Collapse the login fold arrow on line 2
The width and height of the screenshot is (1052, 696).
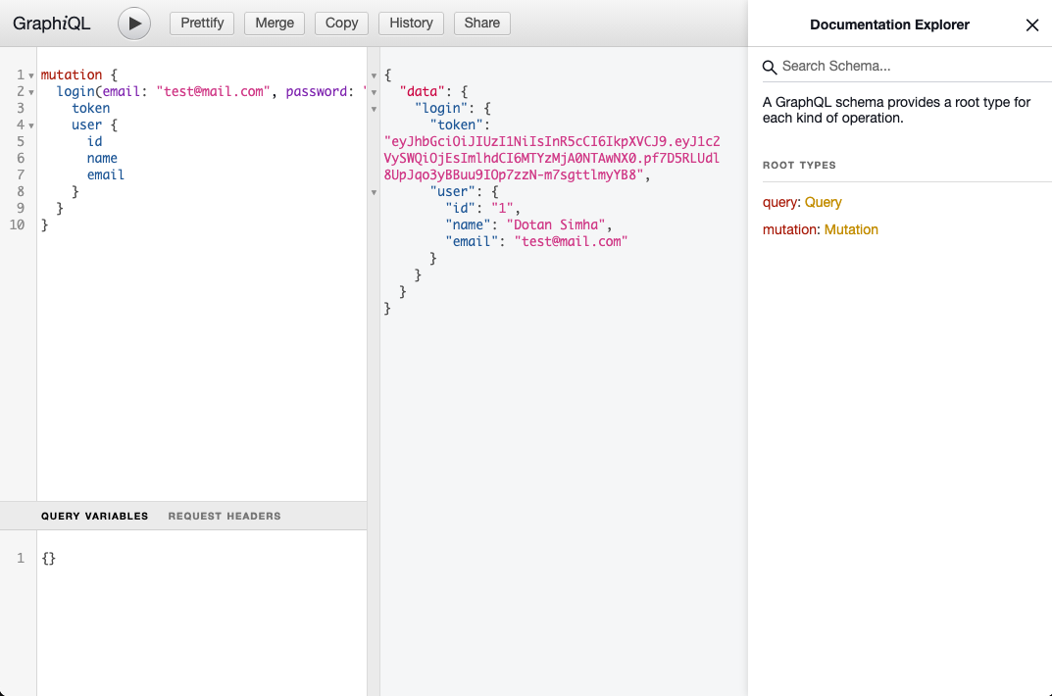coord(31,92)
